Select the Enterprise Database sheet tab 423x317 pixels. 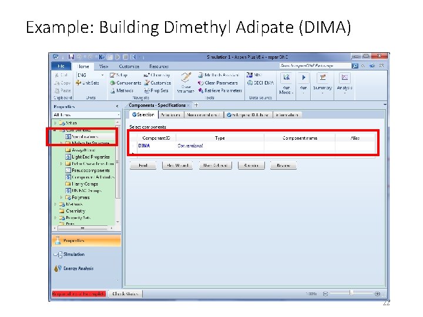pos(248,115)
